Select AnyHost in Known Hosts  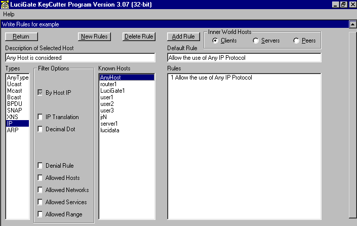click(127, 78)
